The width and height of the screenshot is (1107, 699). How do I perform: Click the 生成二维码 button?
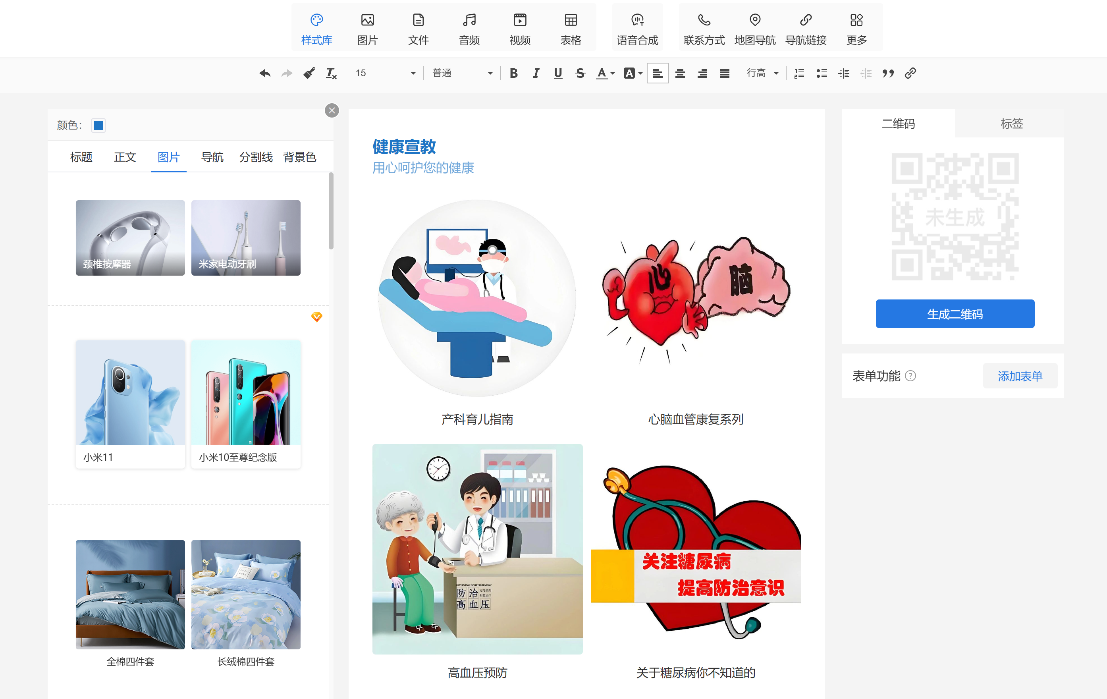(x=955, y=314)
